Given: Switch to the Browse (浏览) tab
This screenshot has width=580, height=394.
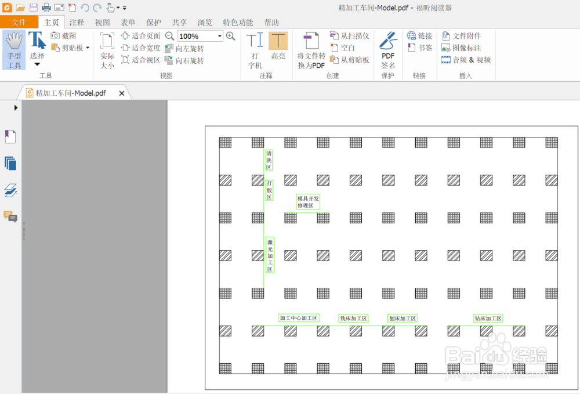Looking at the screenshot, I should pyautogui.click(x=205, y=22).
